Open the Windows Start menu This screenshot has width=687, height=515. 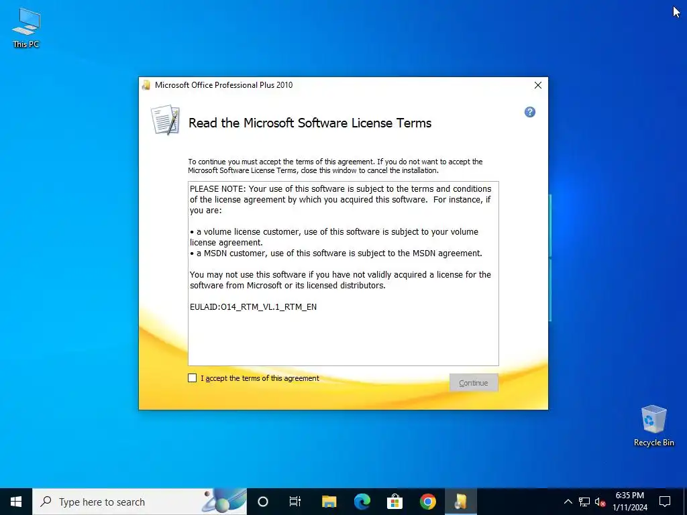[x=16, y=502]
